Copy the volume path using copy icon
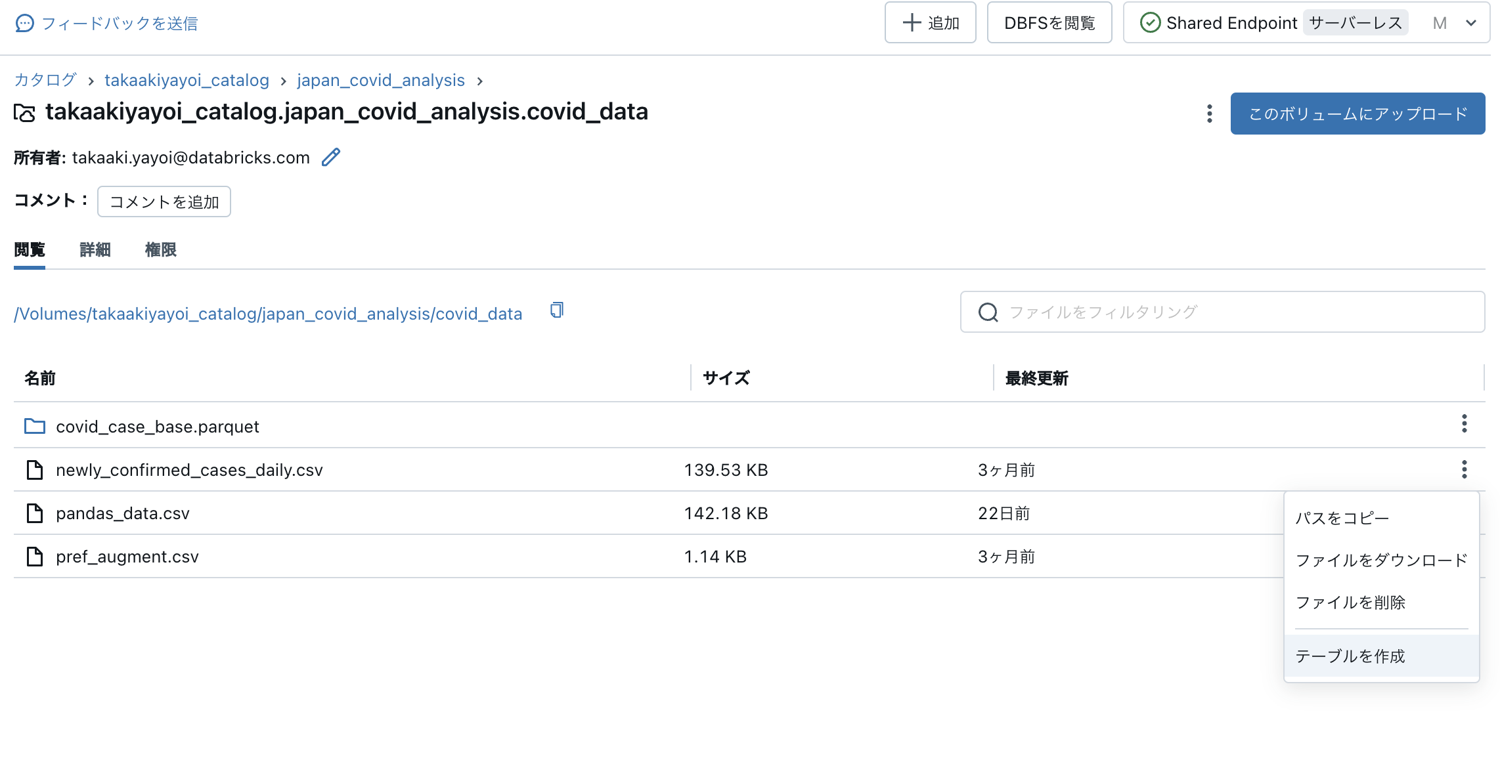The image size is (1500, 764). pyautogui.click(x=556, y=310)
